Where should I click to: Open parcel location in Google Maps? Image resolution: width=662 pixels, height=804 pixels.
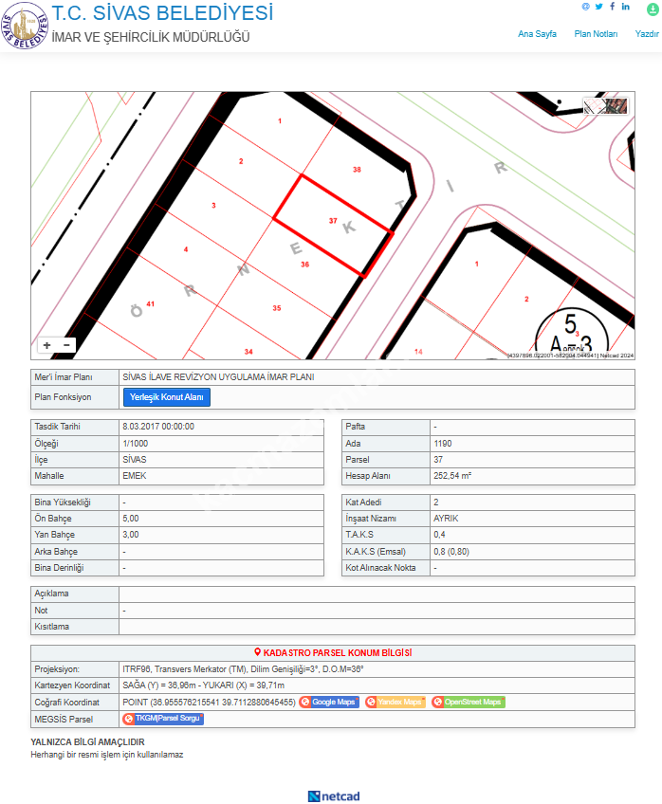pyautogui.click(x=329, y=703)
